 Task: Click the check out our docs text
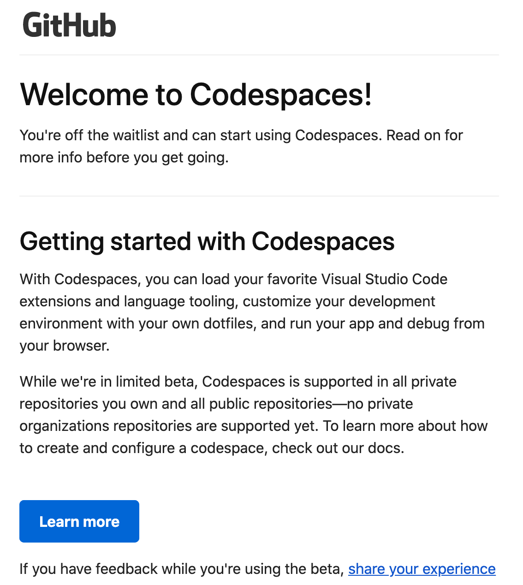pyautogui.click(x=338, y=448)
